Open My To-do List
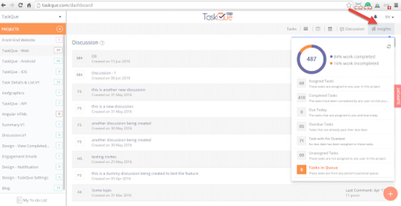The width and height of the screenshot is (401, 206). (32, 200)
